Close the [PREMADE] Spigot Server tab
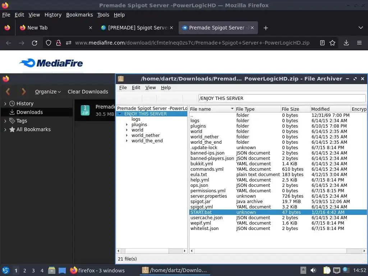 [171, 28]
